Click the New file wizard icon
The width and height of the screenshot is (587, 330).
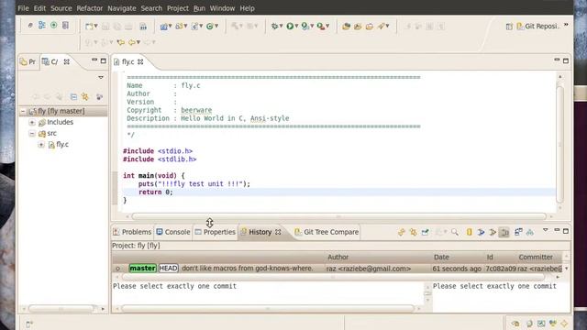[x=89, y=27]
